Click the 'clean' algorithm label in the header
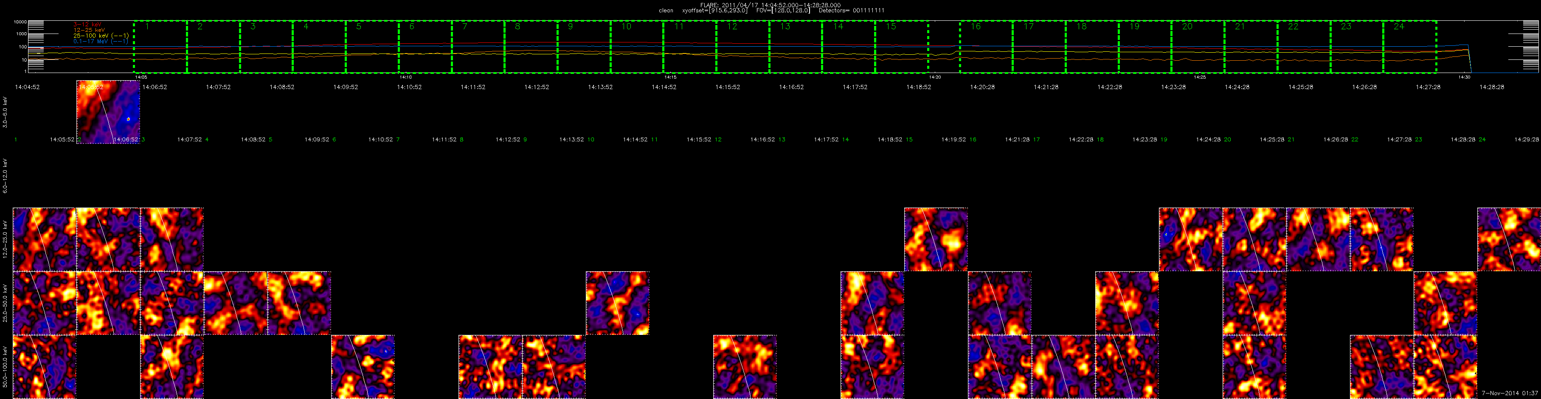 pos(666,11)
